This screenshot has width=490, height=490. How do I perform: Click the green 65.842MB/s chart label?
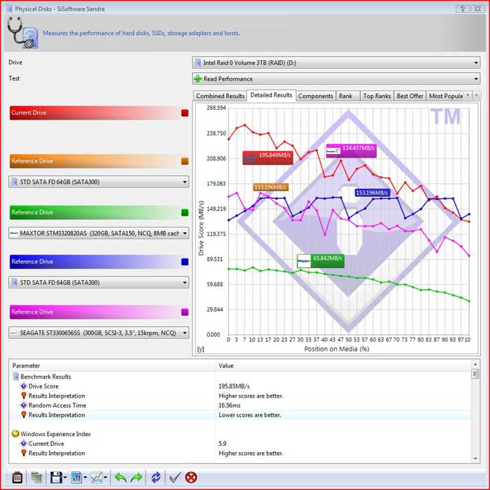tap(321, 261)
